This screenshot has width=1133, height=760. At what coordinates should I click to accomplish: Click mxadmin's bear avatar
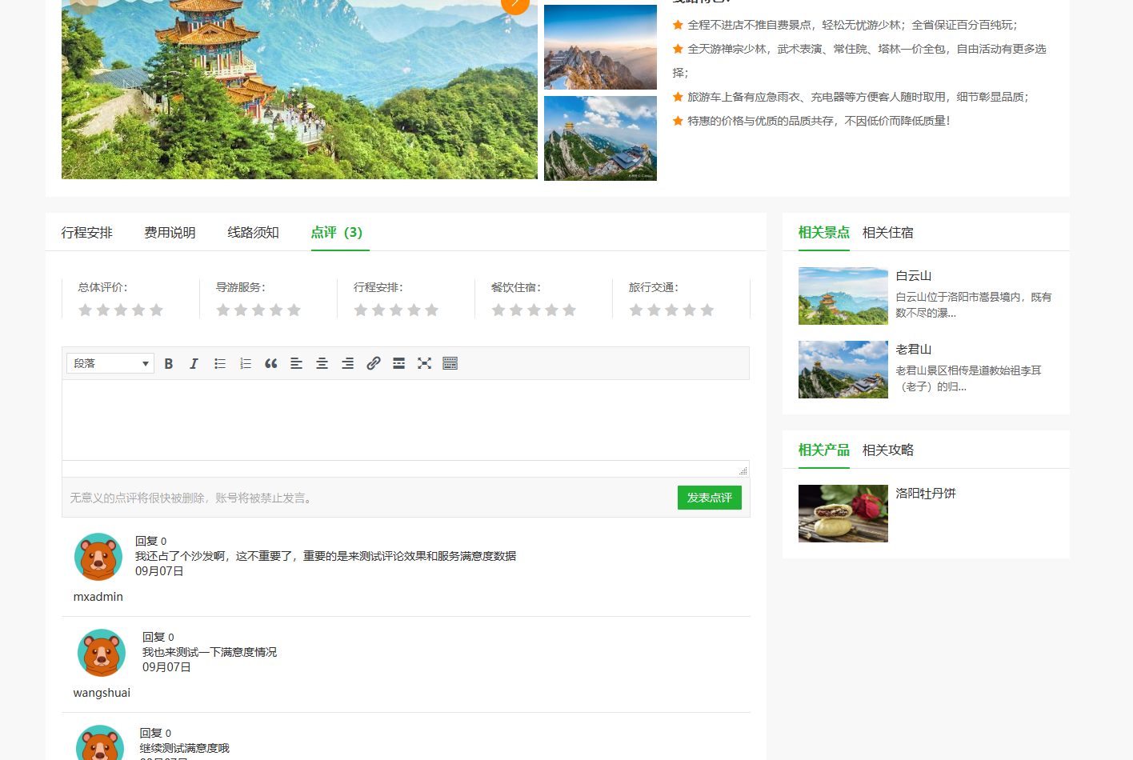point(98,557)
